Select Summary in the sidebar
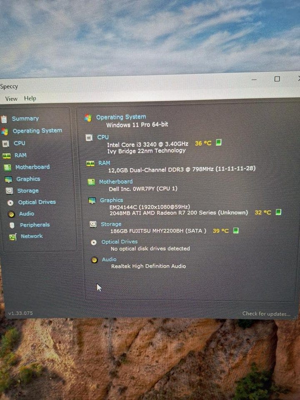Screen dimensions: 300x400 pyautogui.click(x=25, y=119)
